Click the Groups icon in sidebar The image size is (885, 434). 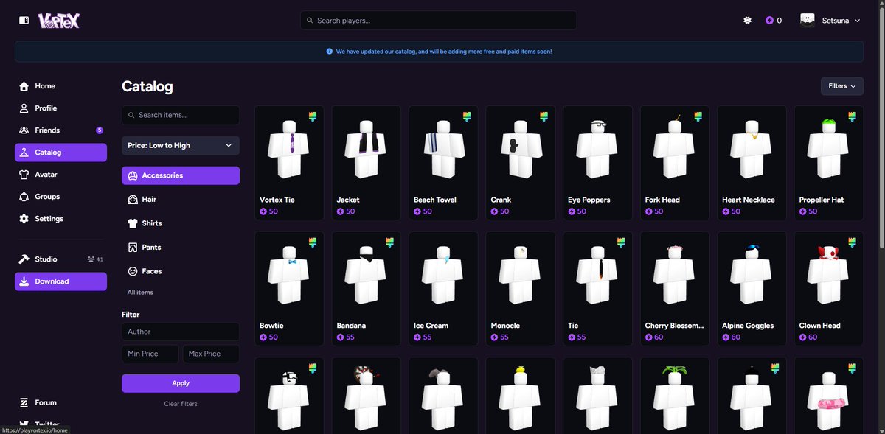coord(24,197)
